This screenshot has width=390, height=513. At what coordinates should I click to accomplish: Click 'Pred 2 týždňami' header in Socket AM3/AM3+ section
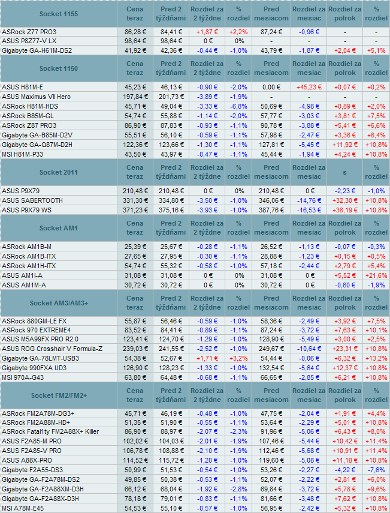(x=171, y=303)
